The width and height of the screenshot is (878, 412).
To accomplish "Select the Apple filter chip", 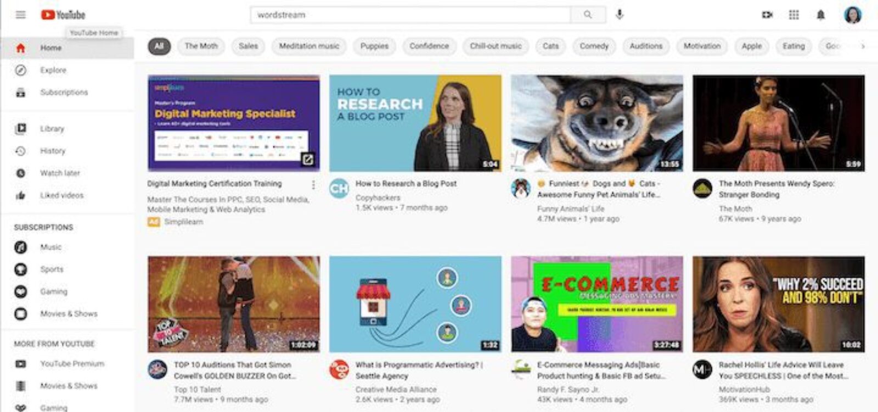I will click(x=752, y=46).
